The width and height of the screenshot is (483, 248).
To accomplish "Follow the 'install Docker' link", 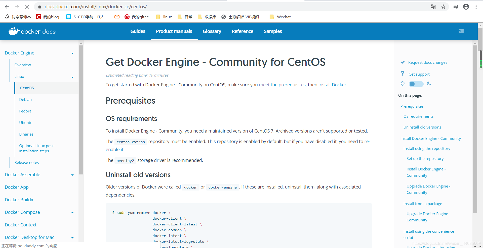I will (332, 85).
